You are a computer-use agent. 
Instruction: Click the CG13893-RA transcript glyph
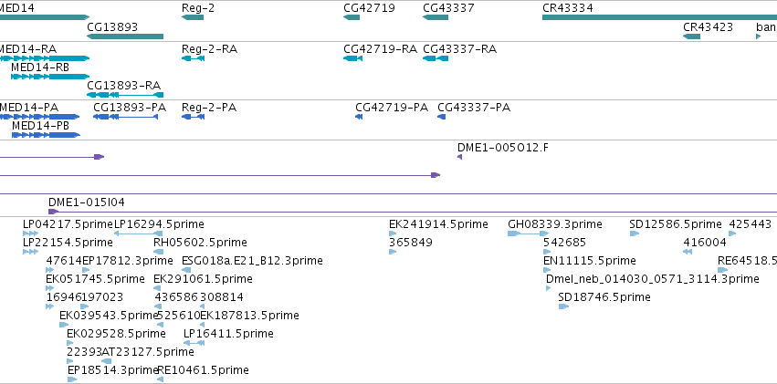125,95
